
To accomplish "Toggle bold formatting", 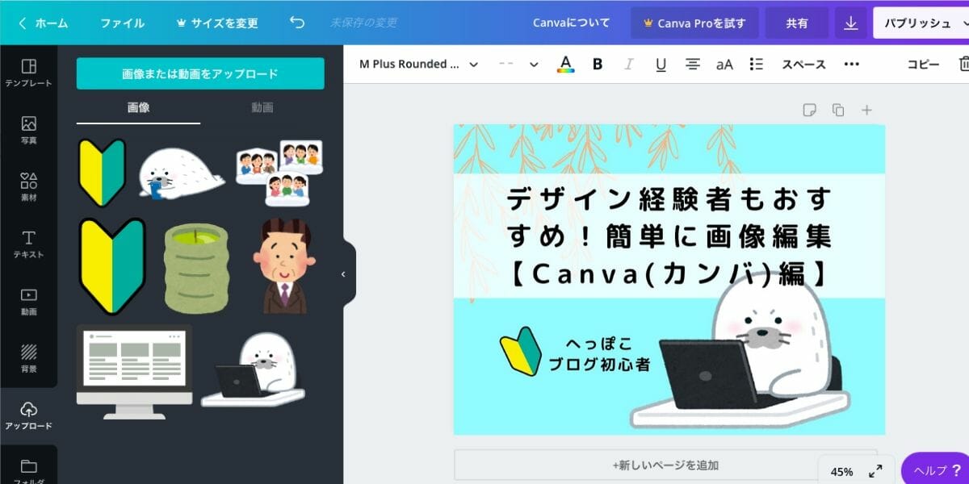I will coord(598,64).
